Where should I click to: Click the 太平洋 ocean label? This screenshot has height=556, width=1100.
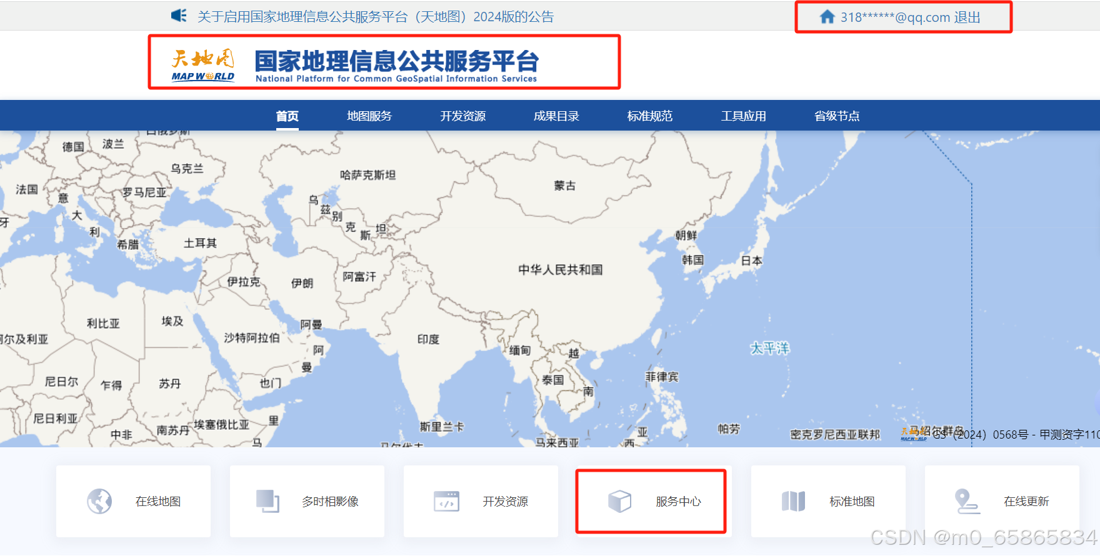[x=770, y=348]
